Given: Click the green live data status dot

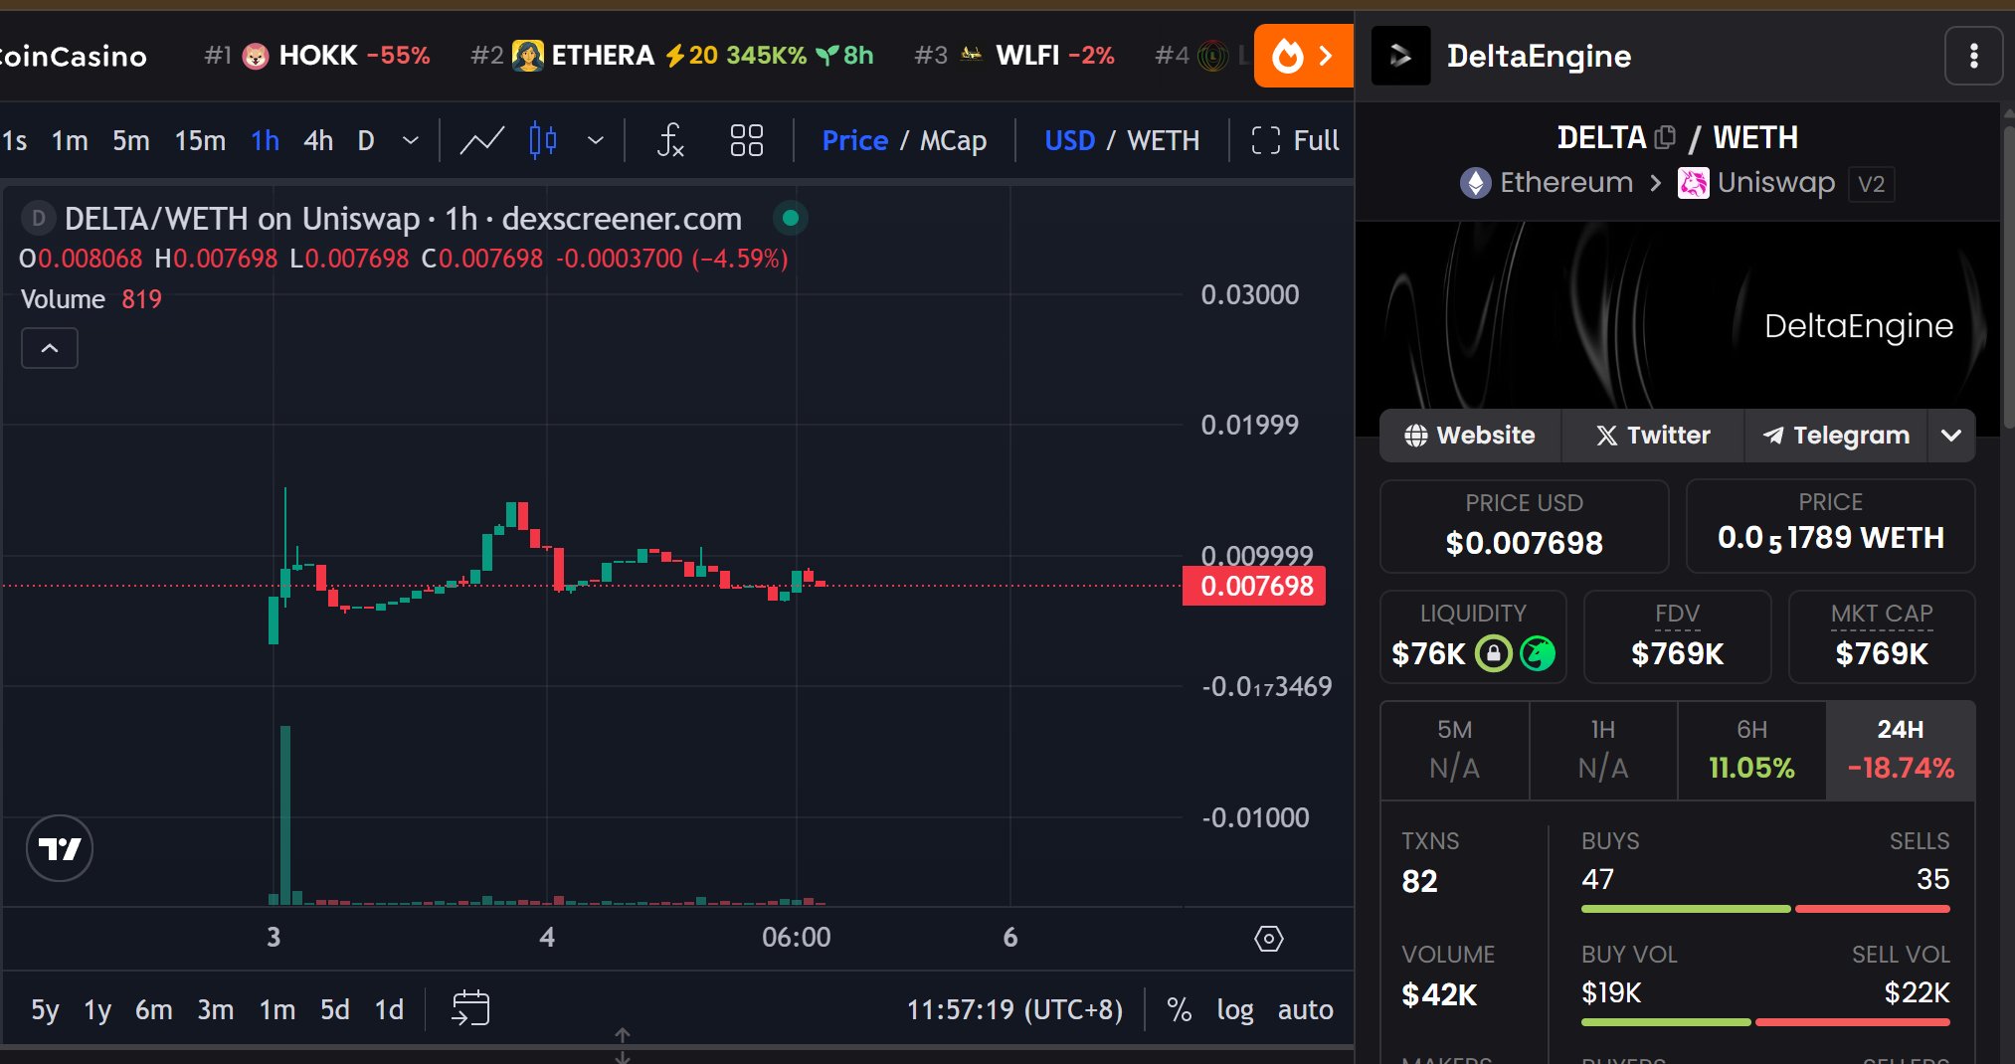Looking at the screenshot, I should click(x=791, y=218).
